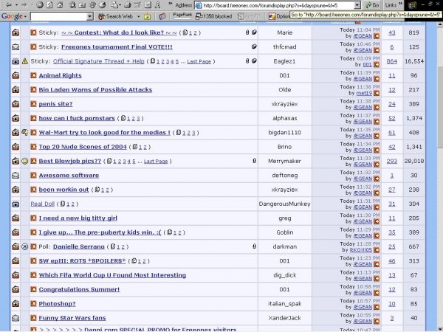Open the Google logo menu dropdown
Viewport: 443px width, 332px height.
point(13,15)
